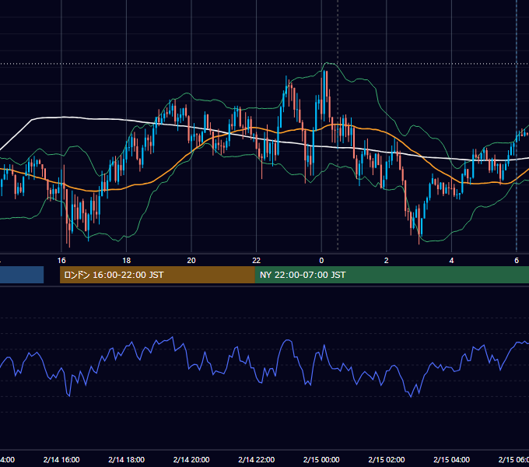This screenshot has height=467, width=529.
Task: Click the hour label 4 under chart
Action: 451,261
